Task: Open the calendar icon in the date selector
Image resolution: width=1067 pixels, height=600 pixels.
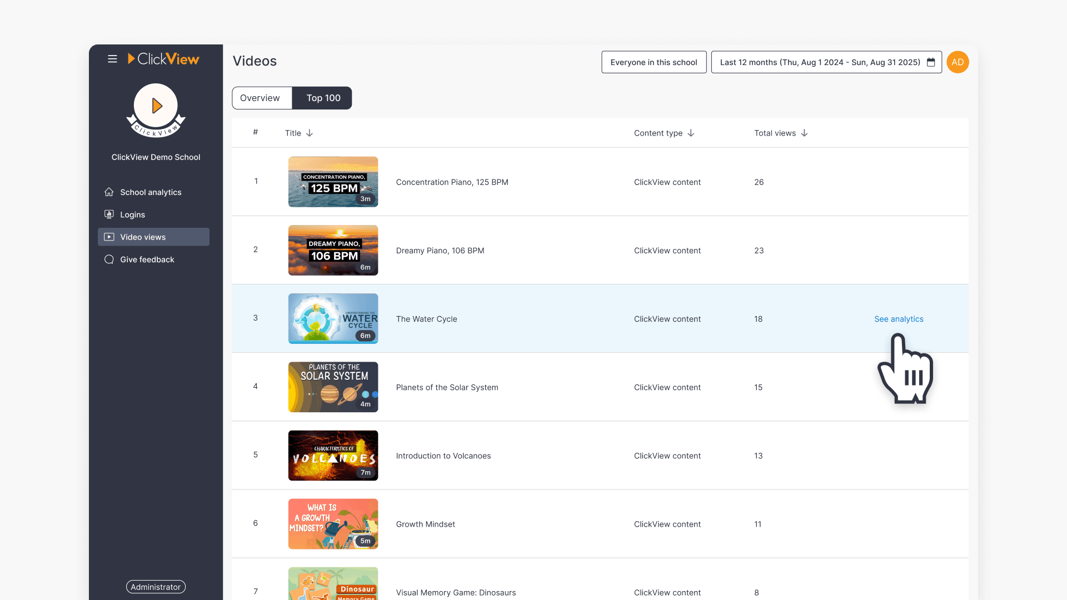Action: point(931,62)
